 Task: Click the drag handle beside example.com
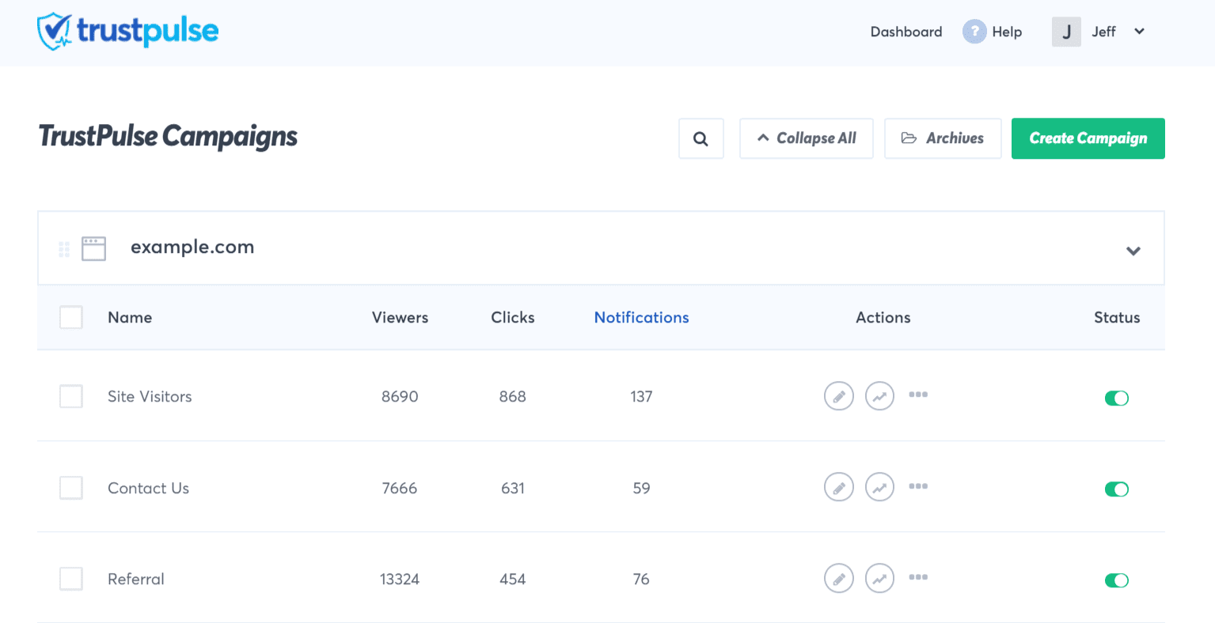tap(64, 250)
